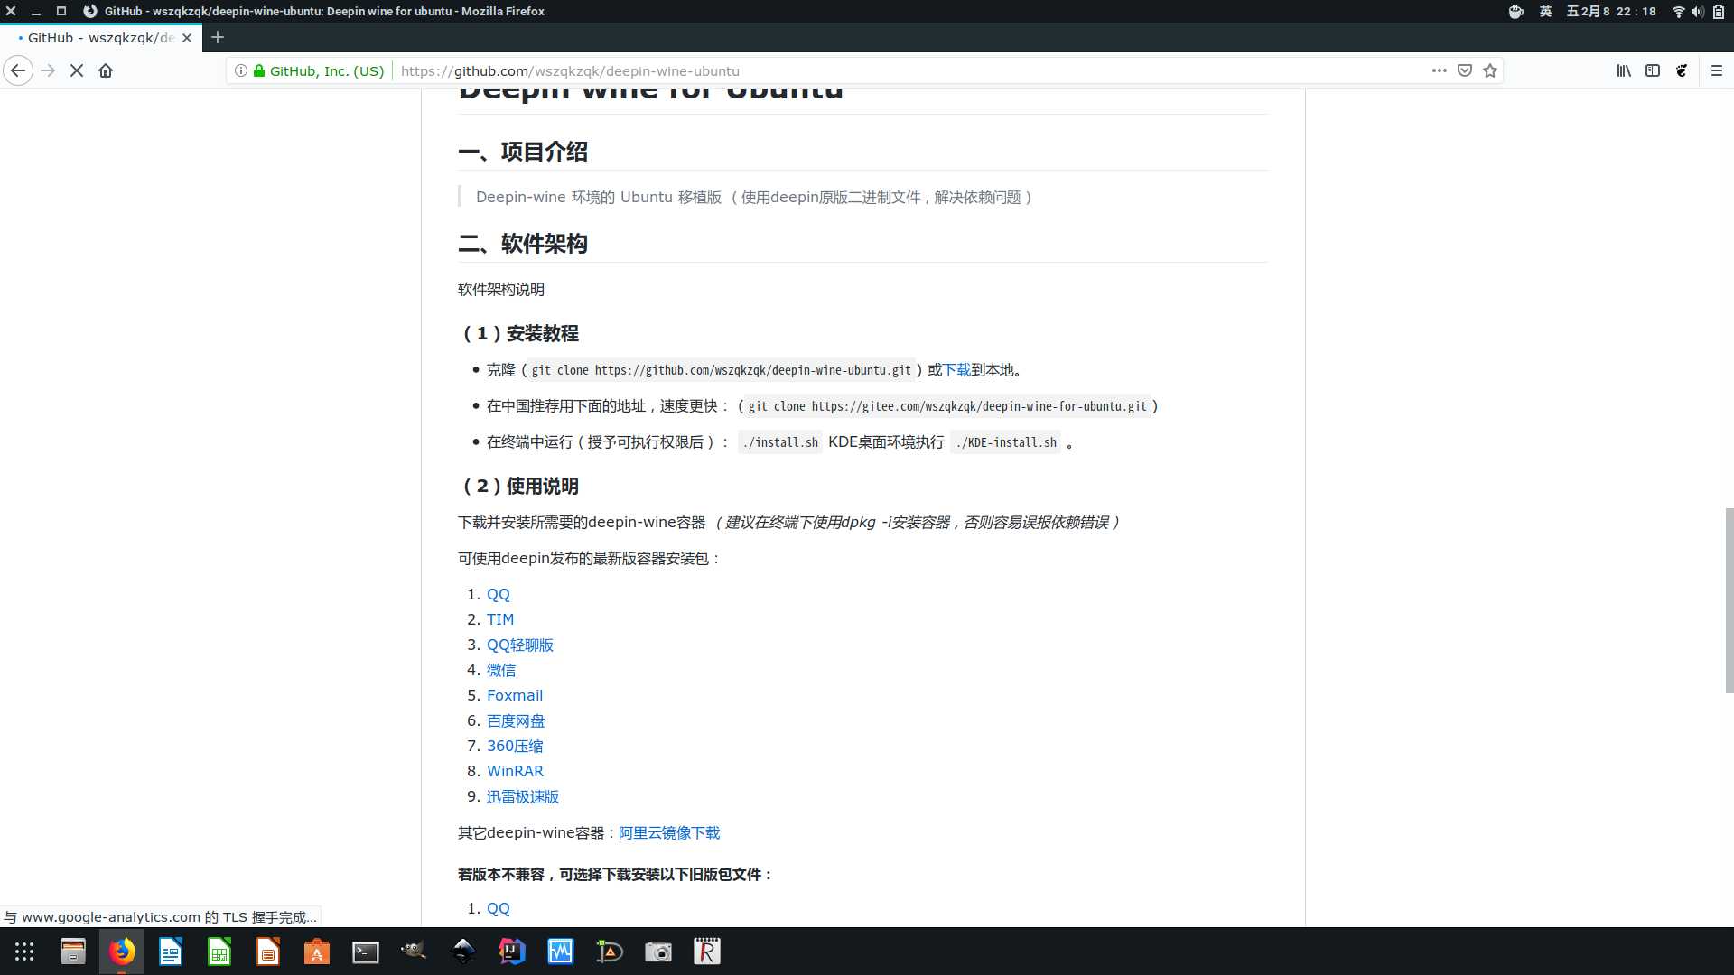This screenshot has height=975, width=1734.
Task: Launch the R notebook application
Action: tap(707, 952)
